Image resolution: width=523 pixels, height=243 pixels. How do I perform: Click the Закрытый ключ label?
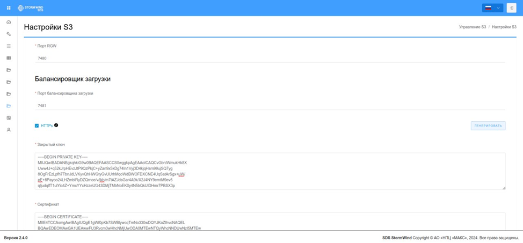click(52, 144)
